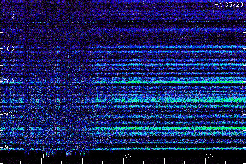This screenshot has width=246, height=164.
Task: Click the 900 frequency axis label
Action: click(x=9, y=49)
